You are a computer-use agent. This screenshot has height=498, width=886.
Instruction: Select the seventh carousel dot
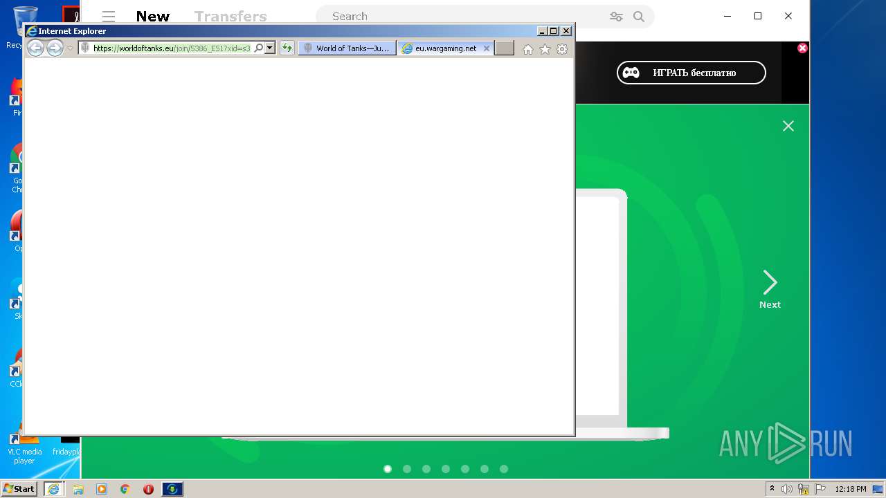click(504, 469)
